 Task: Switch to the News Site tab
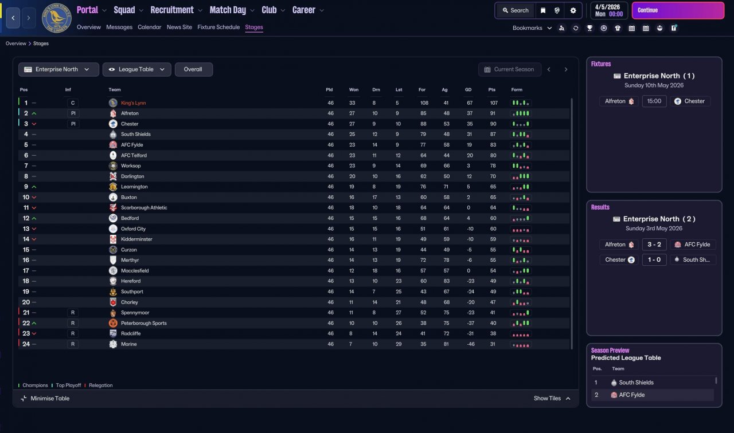tap(179, 27)
